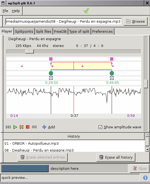Toggle crossed checkbox under 0:29:50 splitpoint
The image size is (150, 184).
[x=51, y=78]
